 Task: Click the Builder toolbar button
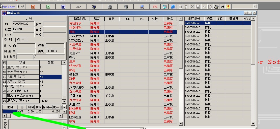point(9,7)
